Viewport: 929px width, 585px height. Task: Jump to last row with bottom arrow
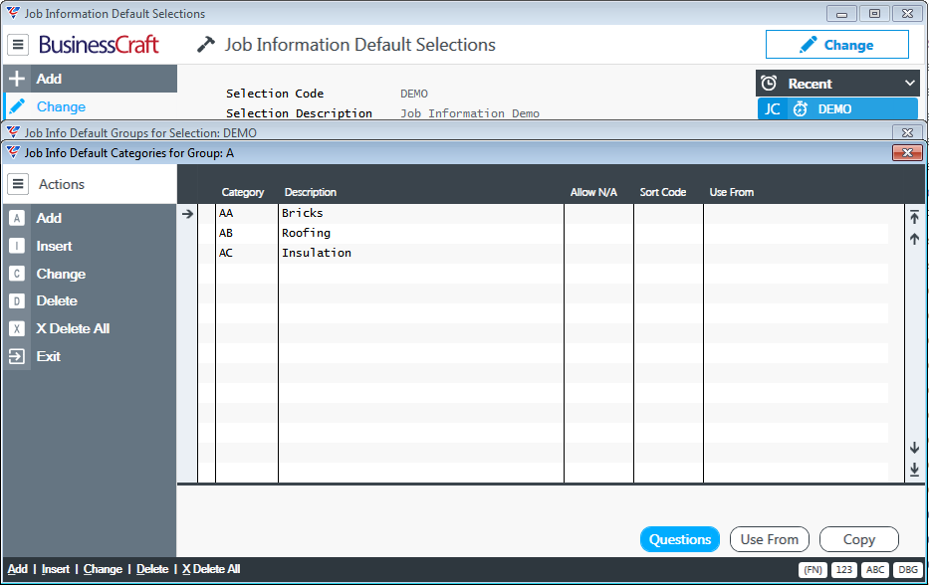point(915,469)
